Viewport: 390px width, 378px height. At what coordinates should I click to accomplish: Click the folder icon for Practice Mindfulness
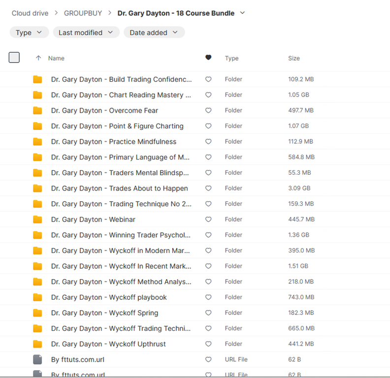(x=37, y=142)
